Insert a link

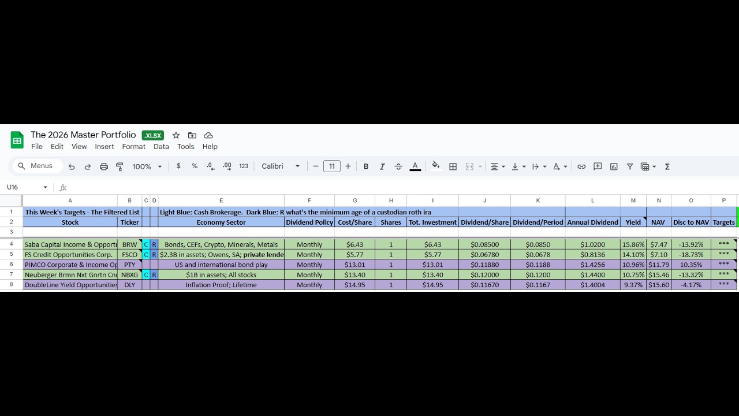[581, 166]
